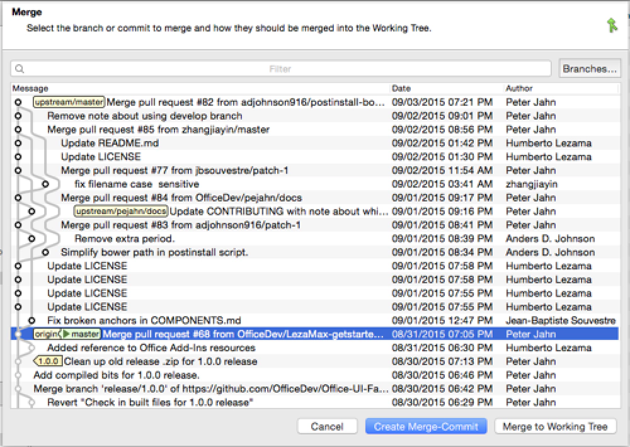630x447 pixels.
Task: Click date 09/03/2015 07:21 PM
Action: point(442,102)
